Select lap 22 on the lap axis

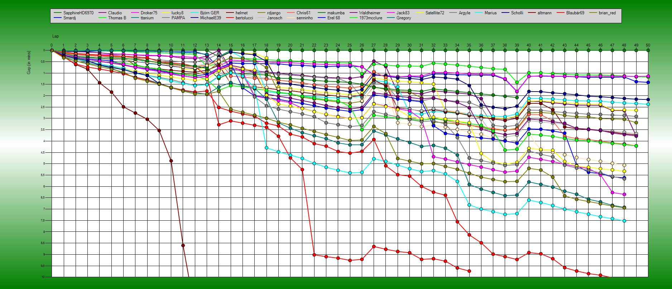click(314, 45)
